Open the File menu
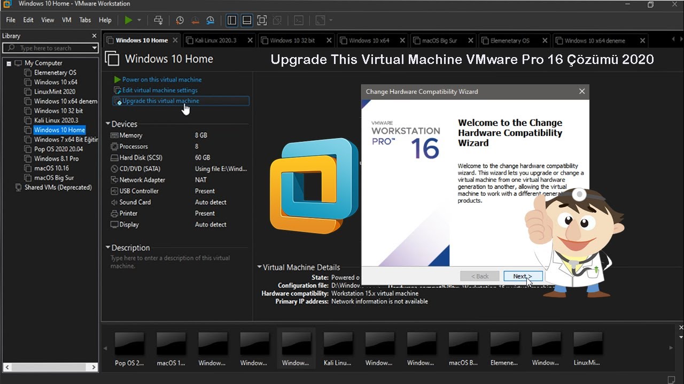The image size is (684, 384). click(11, 20)
